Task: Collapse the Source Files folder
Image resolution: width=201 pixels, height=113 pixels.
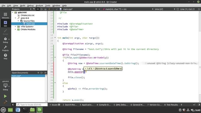Action: (x=18, y=21)
